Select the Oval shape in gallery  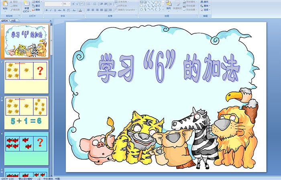tap(159, 2)
